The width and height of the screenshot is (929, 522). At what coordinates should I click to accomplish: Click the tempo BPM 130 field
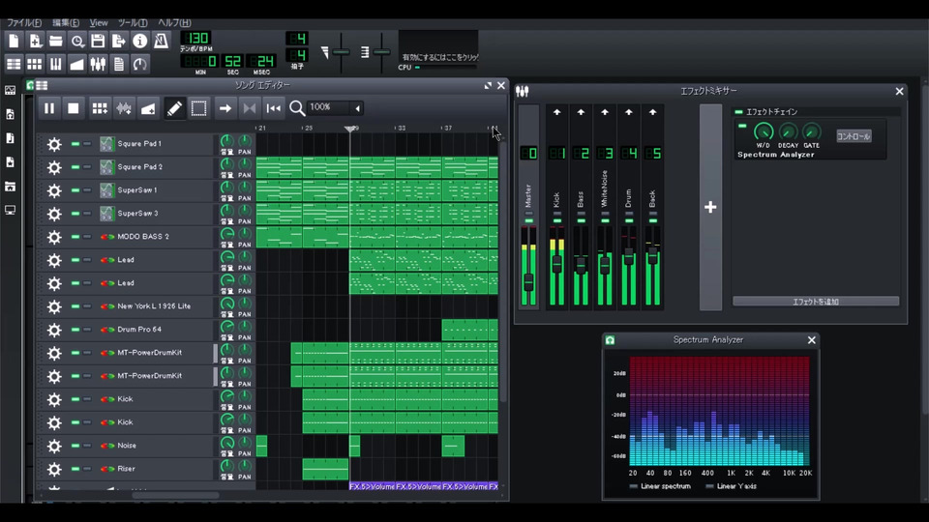pyautogui.click(x=196, y=39)
